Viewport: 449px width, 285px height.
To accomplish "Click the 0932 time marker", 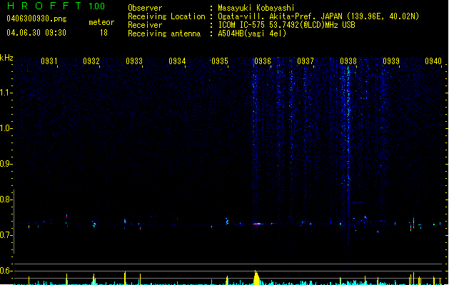I will [x=91, y=61].
